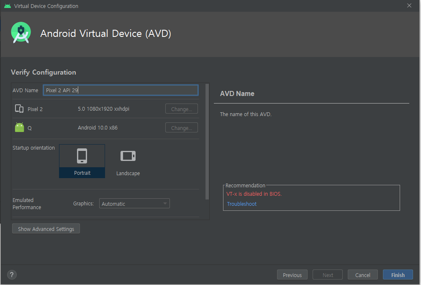
Task: Click the '5.0 1080x1920 xxhdpi' device spec text
Action: tap(103, 109)
